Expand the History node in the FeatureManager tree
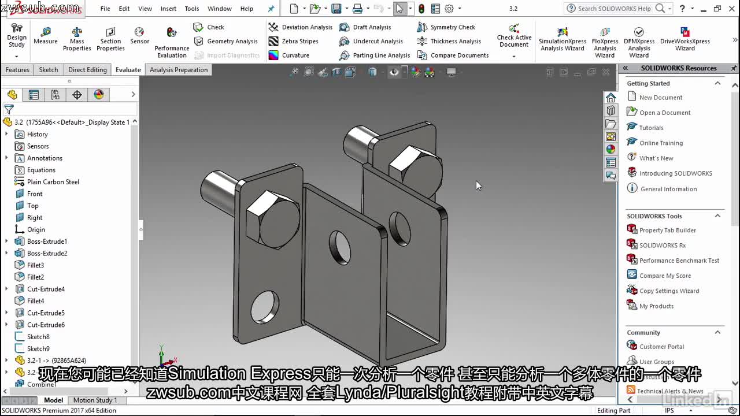This screenshot has width=740, height=416. pyautogui.click(x=8, y=134)
